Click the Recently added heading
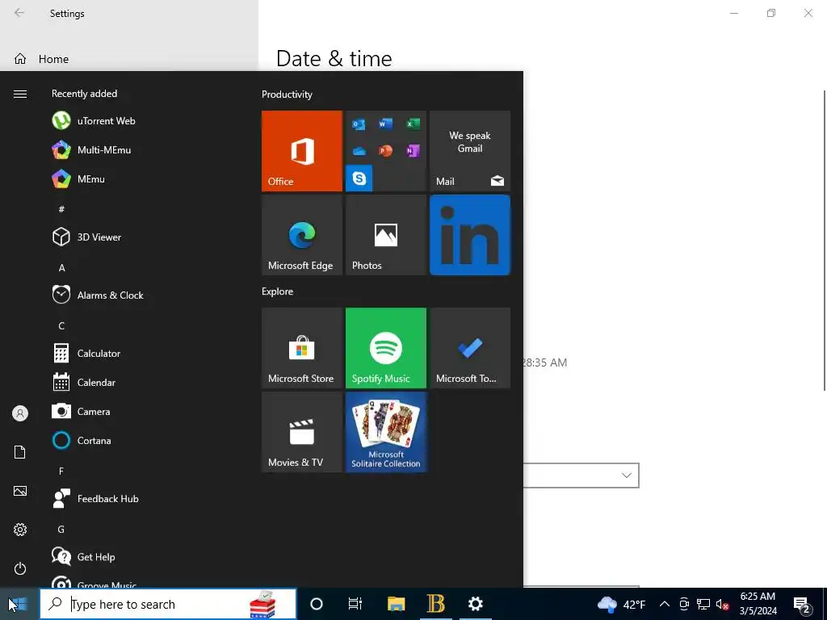This screenshot has height=620, width=827. [x=84, y=94]
